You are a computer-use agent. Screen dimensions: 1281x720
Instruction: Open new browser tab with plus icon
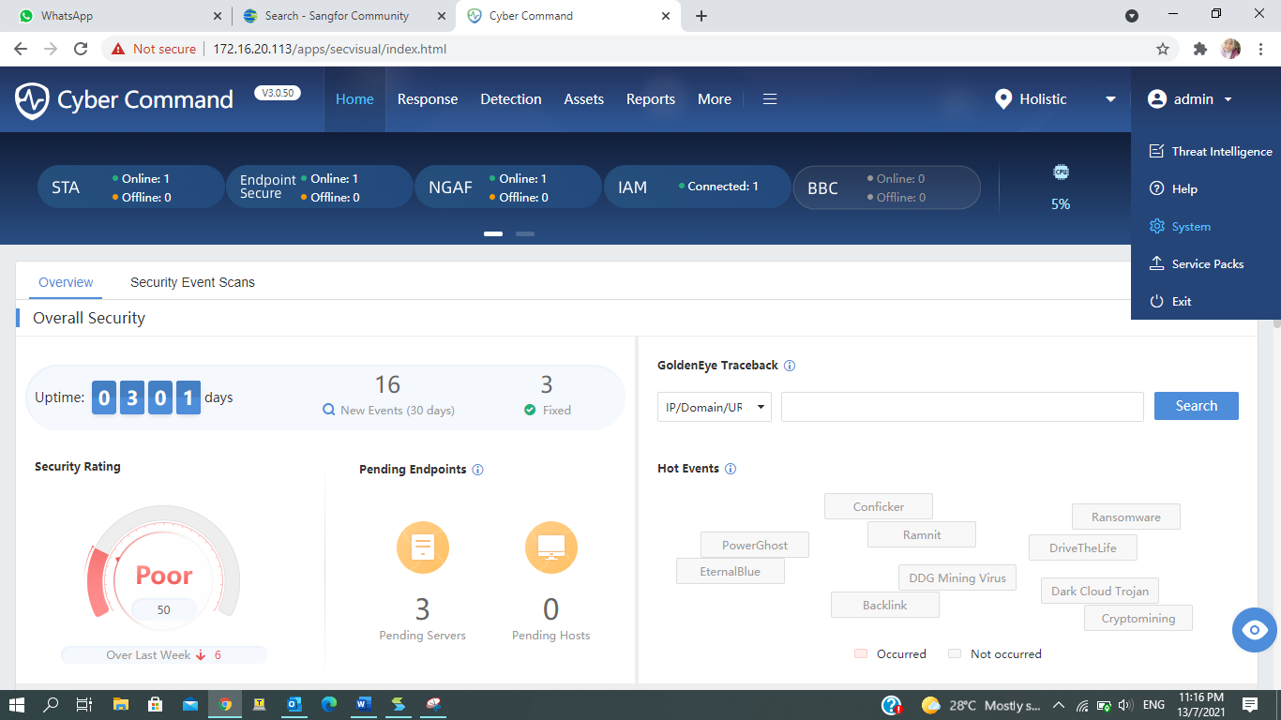701,16
